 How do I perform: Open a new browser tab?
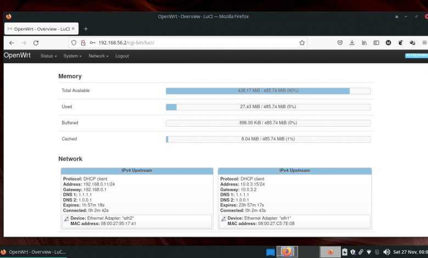(86, 29)
